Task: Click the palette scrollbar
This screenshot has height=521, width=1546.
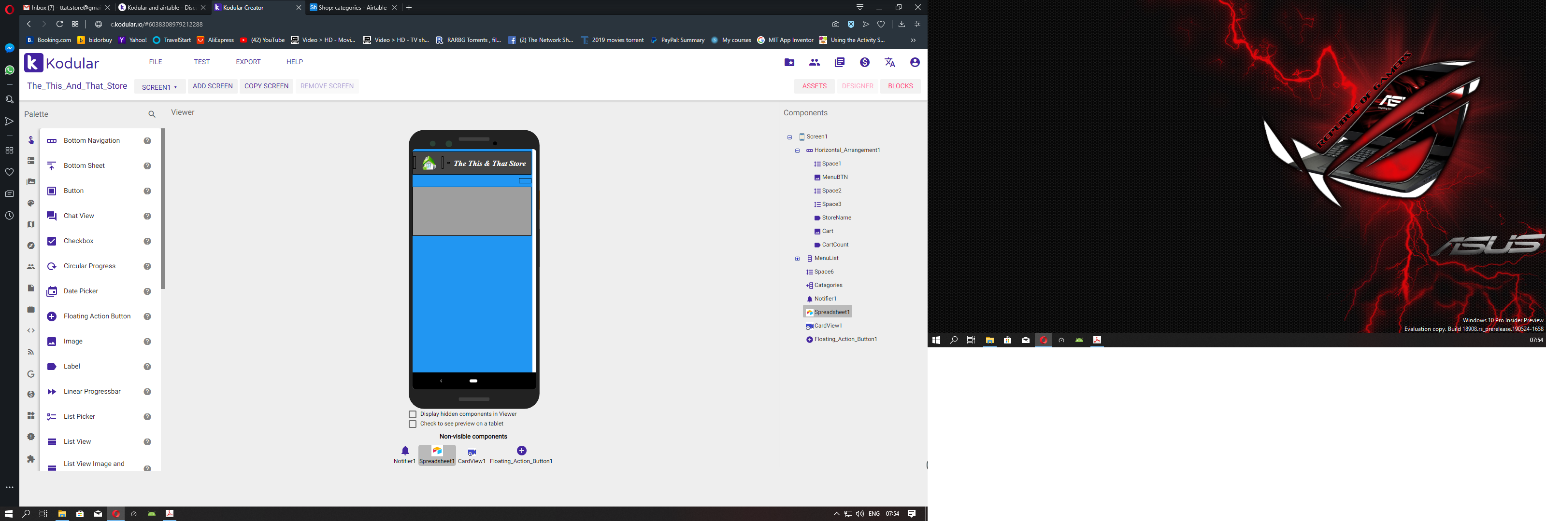Action: pyautogui.click(x=163, y=208)
